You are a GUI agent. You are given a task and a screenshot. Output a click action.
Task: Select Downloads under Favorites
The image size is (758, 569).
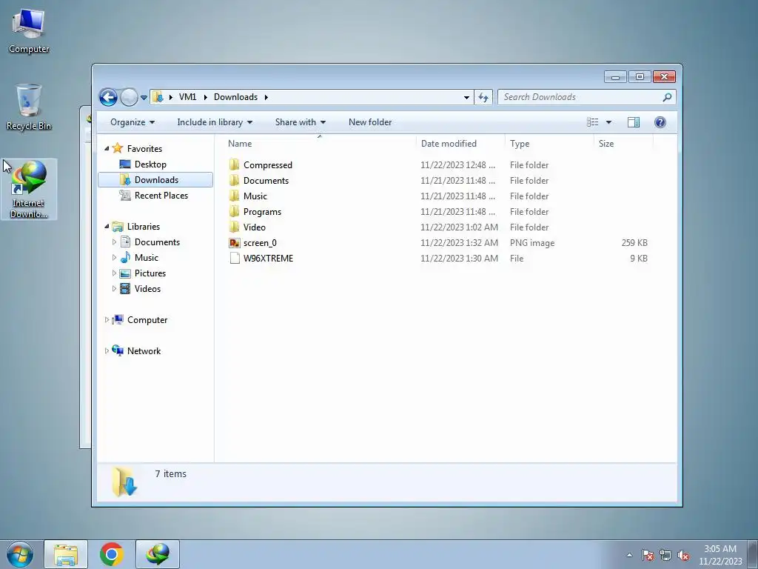point(155,180)
